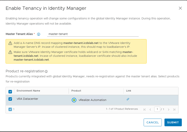This screenshot has width=187, height=132.
Task: Click the Link column header
Action: (129, 91)
